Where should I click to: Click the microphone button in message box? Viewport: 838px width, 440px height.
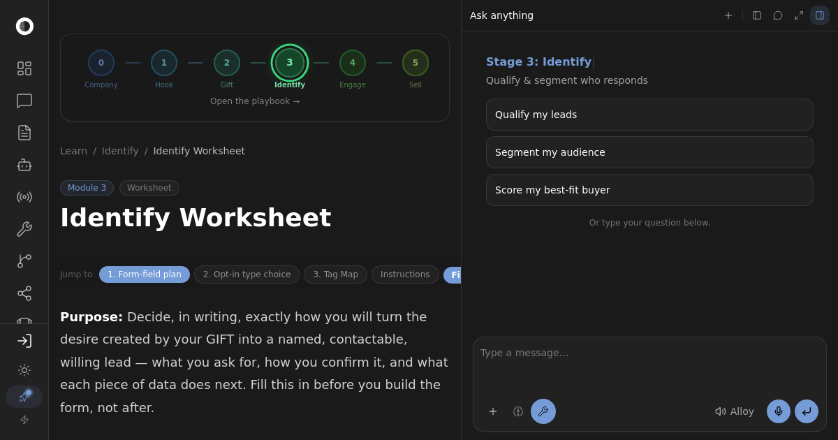[x=779, y=411]
